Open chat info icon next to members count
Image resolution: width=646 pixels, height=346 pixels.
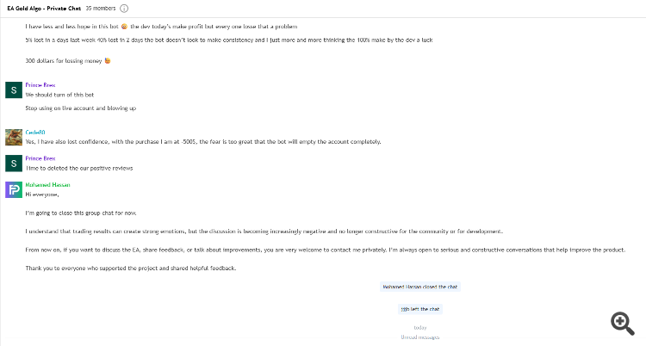click(x=125, y=8)
